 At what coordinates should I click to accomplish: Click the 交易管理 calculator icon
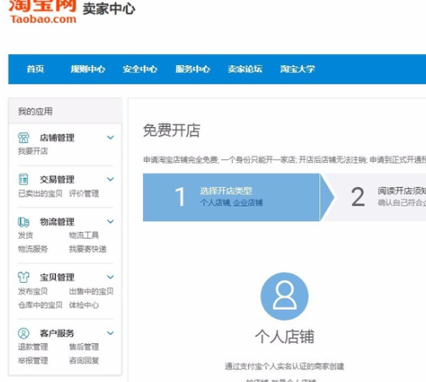point(24,180)
